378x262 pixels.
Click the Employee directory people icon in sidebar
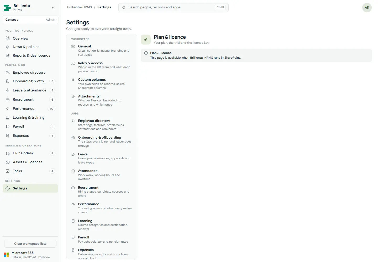coord(8,73)
